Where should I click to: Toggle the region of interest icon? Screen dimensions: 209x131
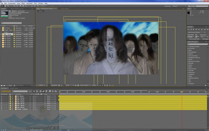pos(76,85)
